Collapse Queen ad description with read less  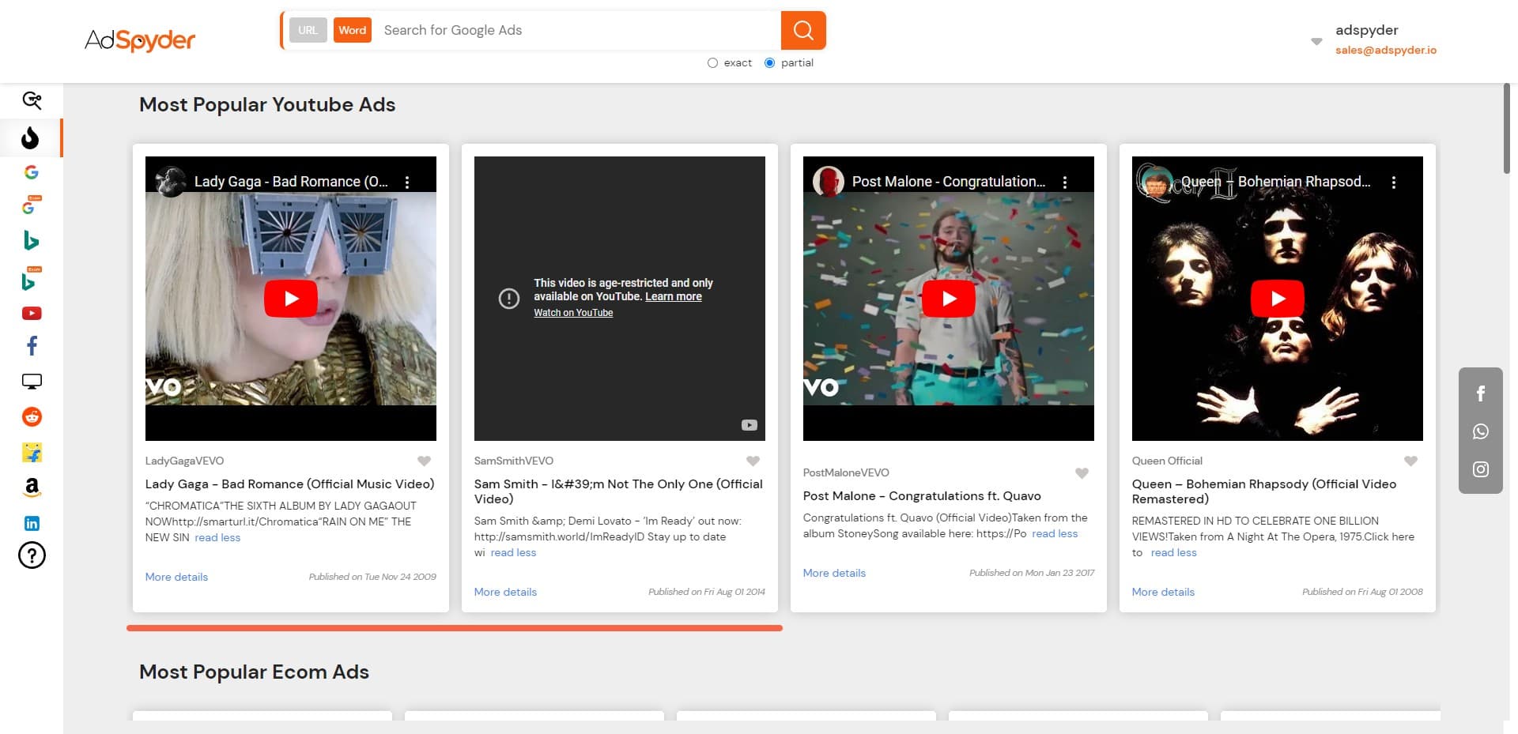click(1173, 553)
